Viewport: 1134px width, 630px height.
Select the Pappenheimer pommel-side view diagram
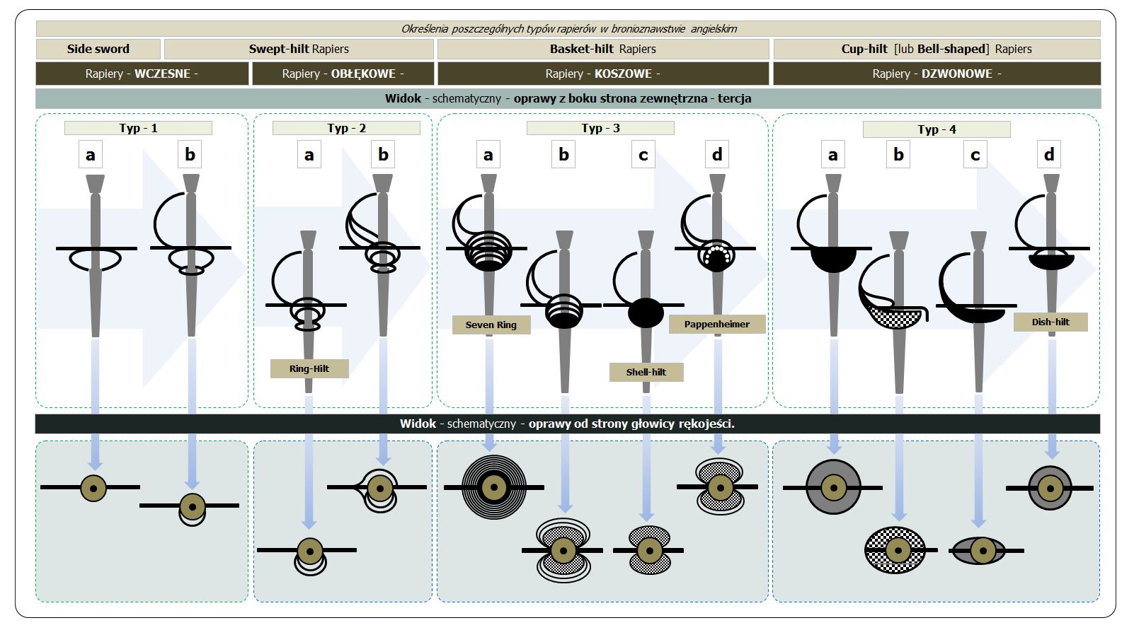(x=720, y=486)
